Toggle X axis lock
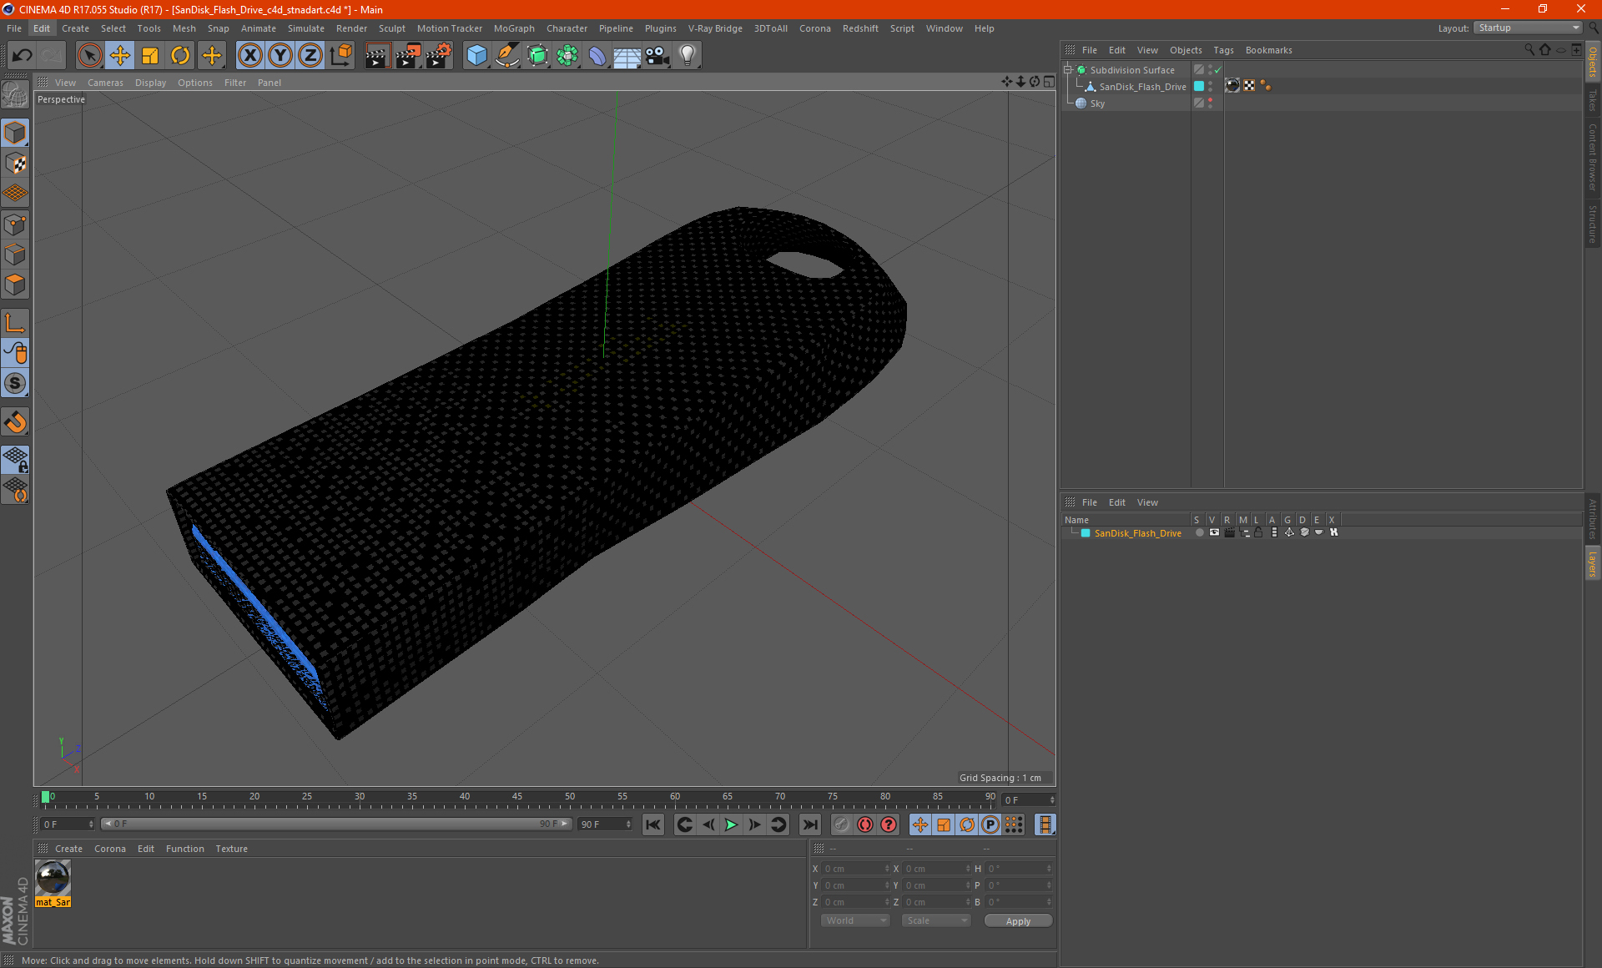 pyautogui.click(x=249, y=56)
